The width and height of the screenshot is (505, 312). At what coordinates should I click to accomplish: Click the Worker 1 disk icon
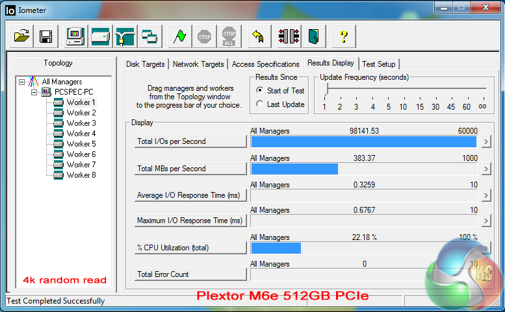tap(58, 102)
